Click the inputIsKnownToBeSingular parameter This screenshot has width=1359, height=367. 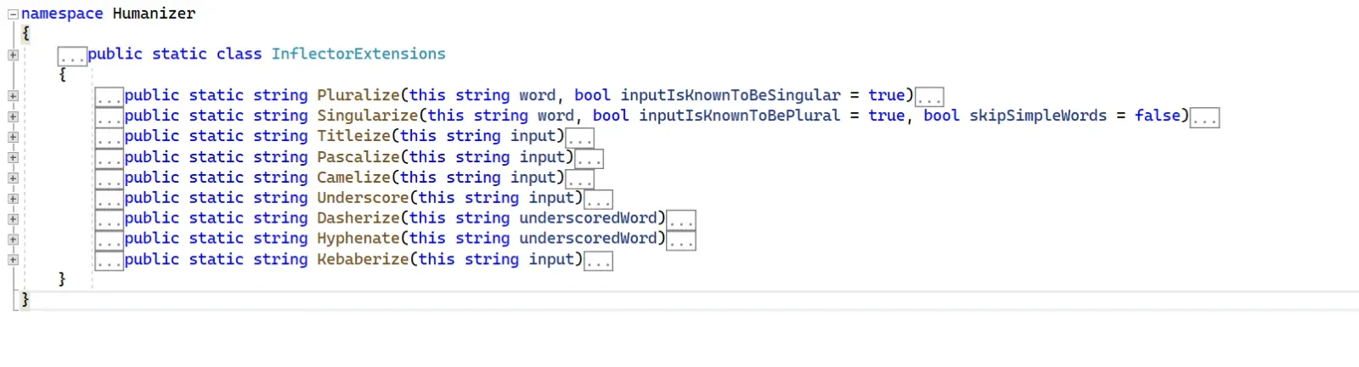click(x=730, y=95)
